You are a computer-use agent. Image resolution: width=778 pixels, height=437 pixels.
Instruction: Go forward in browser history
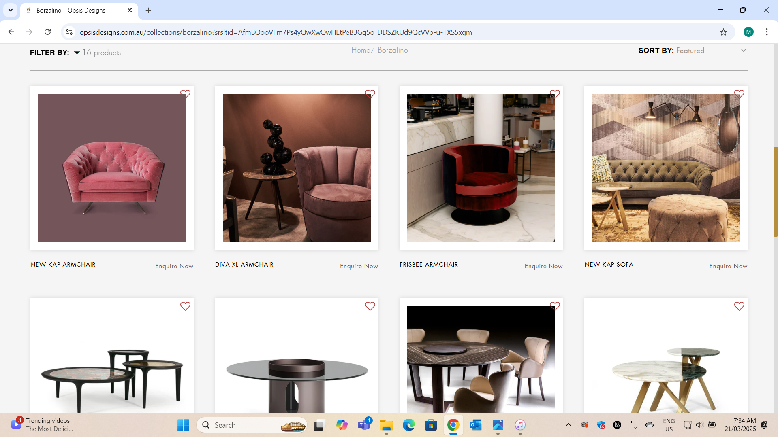pyautogui.click(x=29, y=32)
